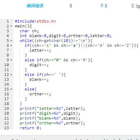This screenshot has width=140, height=140.
Task: Collapse the else-if fold at line 12
Action: [x=11, y=75]
